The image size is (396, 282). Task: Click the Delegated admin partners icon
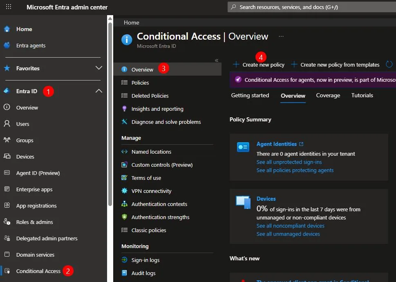[7, 238]
